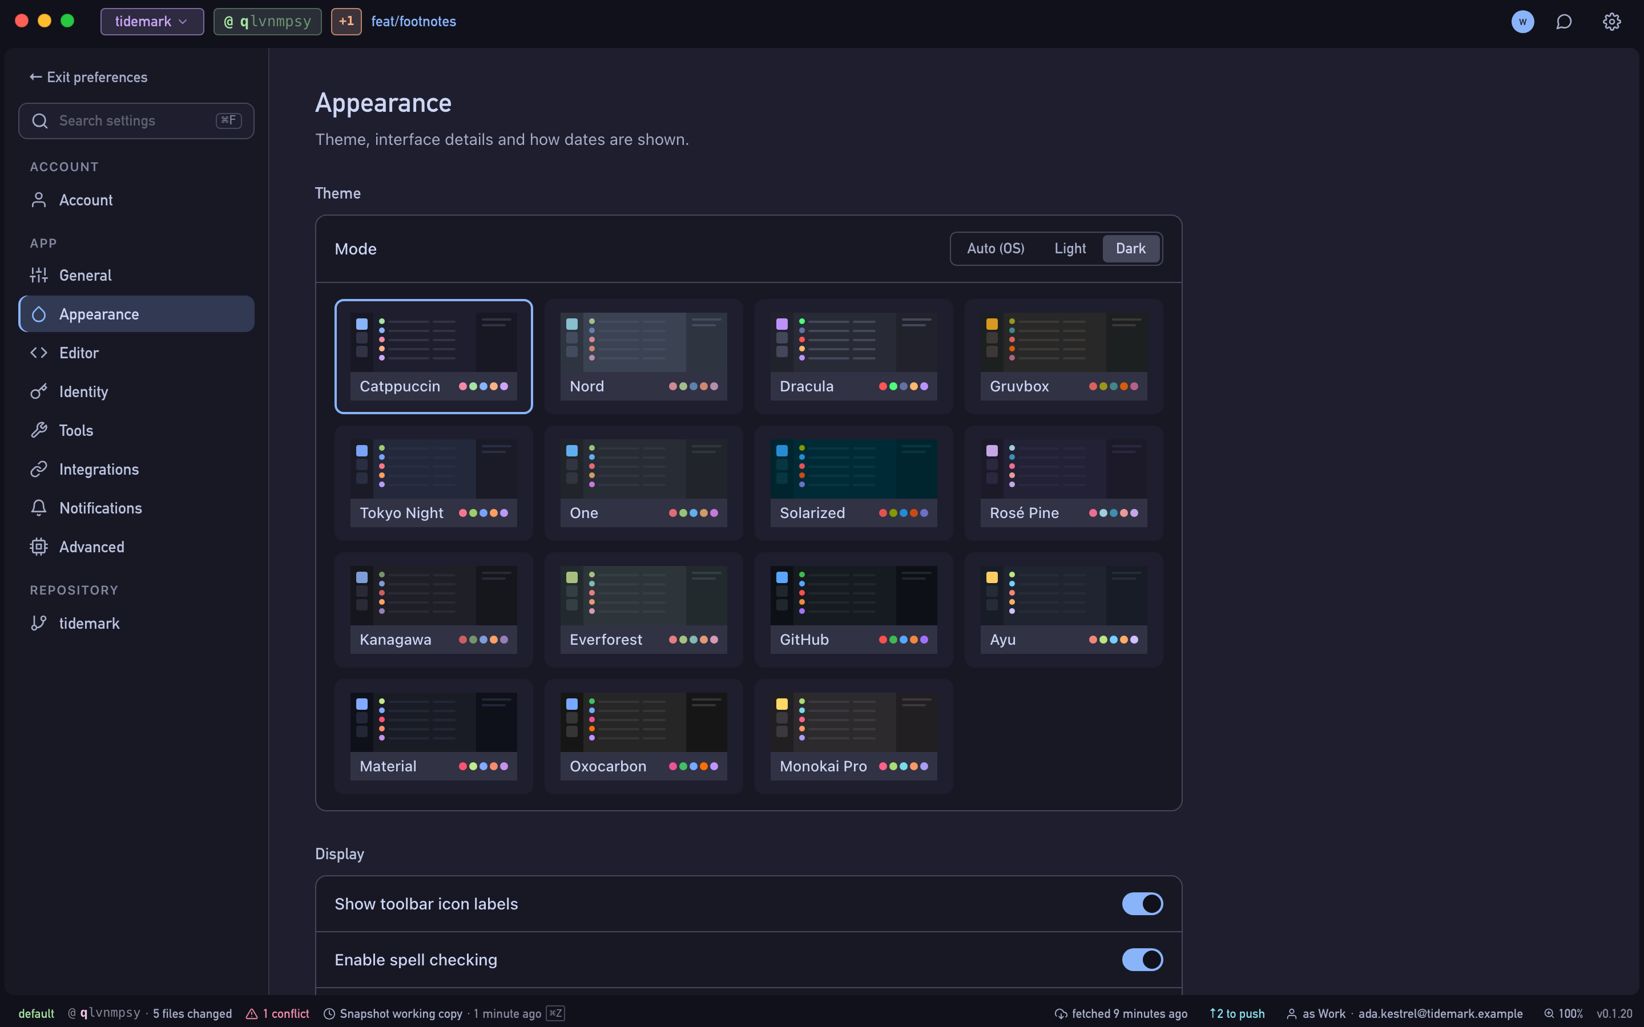Select Dark mode

[1130, 249]
